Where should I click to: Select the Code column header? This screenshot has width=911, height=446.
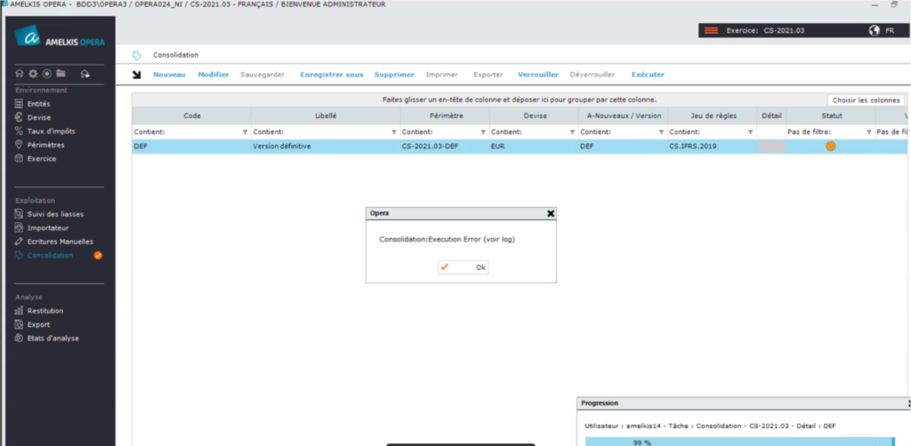click(x=192, y=115)
